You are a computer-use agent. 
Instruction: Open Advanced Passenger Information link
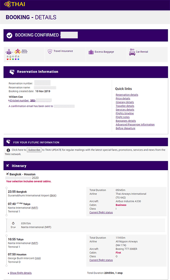(x=135, y=124)
